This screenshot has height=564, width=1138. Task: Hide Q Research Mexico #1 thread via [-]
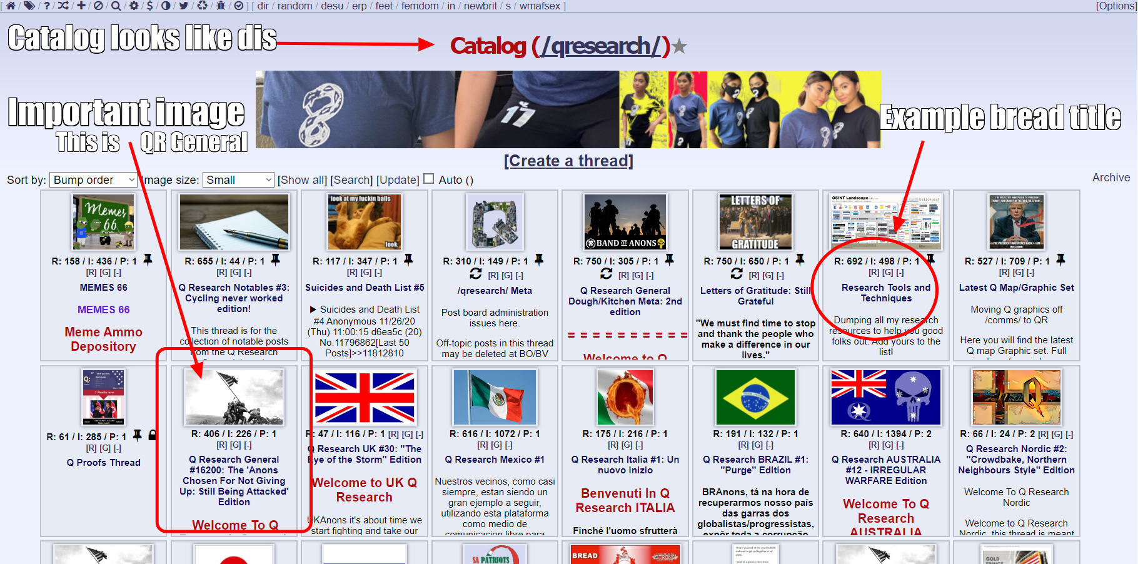point(509,445)
